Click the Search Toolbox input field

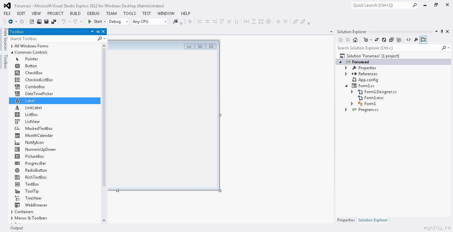(53, 39)
